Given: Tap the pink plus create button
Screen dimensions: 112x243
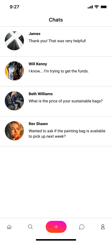Looking at the screenshot, I should 56,227.
